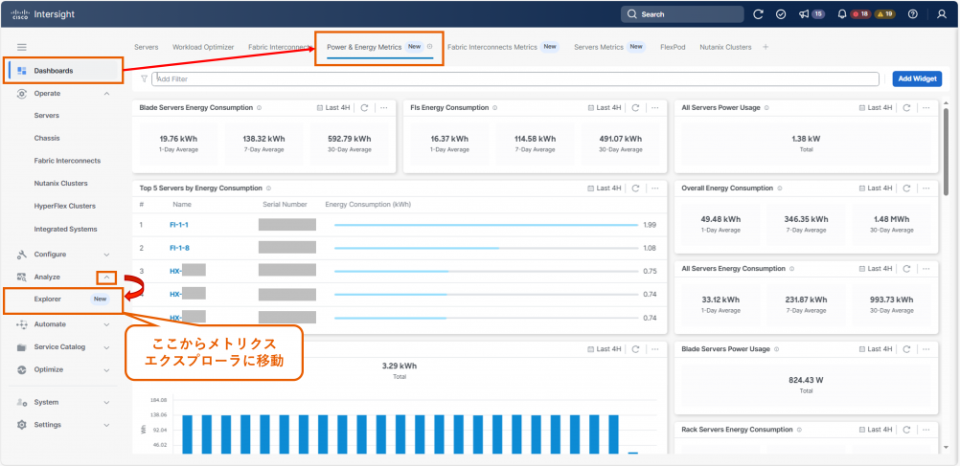Image resolution: width=960 pixels, height=466 pixels.
Task: Expand the Automate section
Action: pyautogui.click(x=106, y=324)
